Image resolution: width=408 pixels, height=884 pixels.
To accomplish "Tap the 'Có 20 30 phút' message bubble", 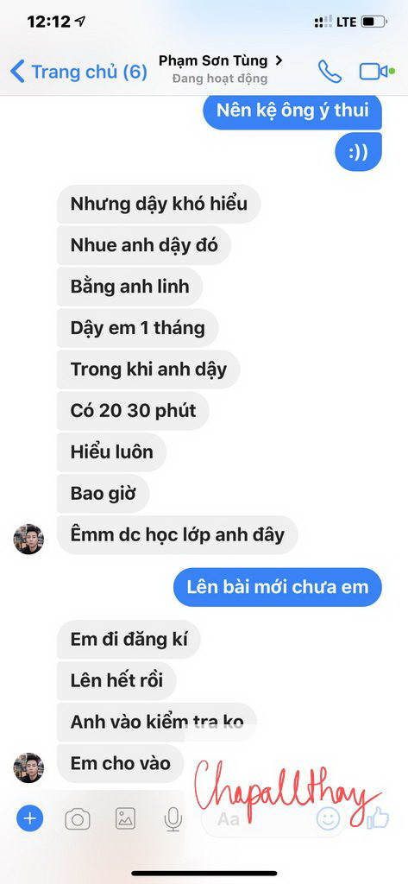I will [x=133, y=410].
